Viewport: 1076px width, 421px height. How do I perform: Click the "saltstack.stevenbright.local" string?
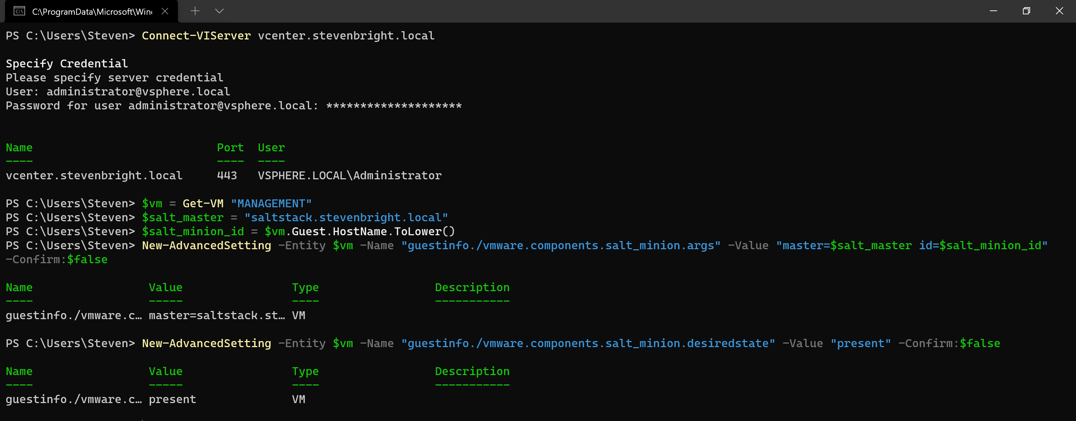point(346,218)
